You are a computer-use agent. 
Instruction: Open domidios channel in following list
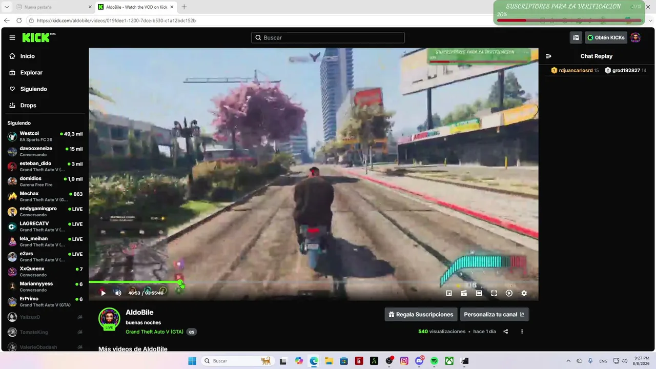(x=45, y=181)
